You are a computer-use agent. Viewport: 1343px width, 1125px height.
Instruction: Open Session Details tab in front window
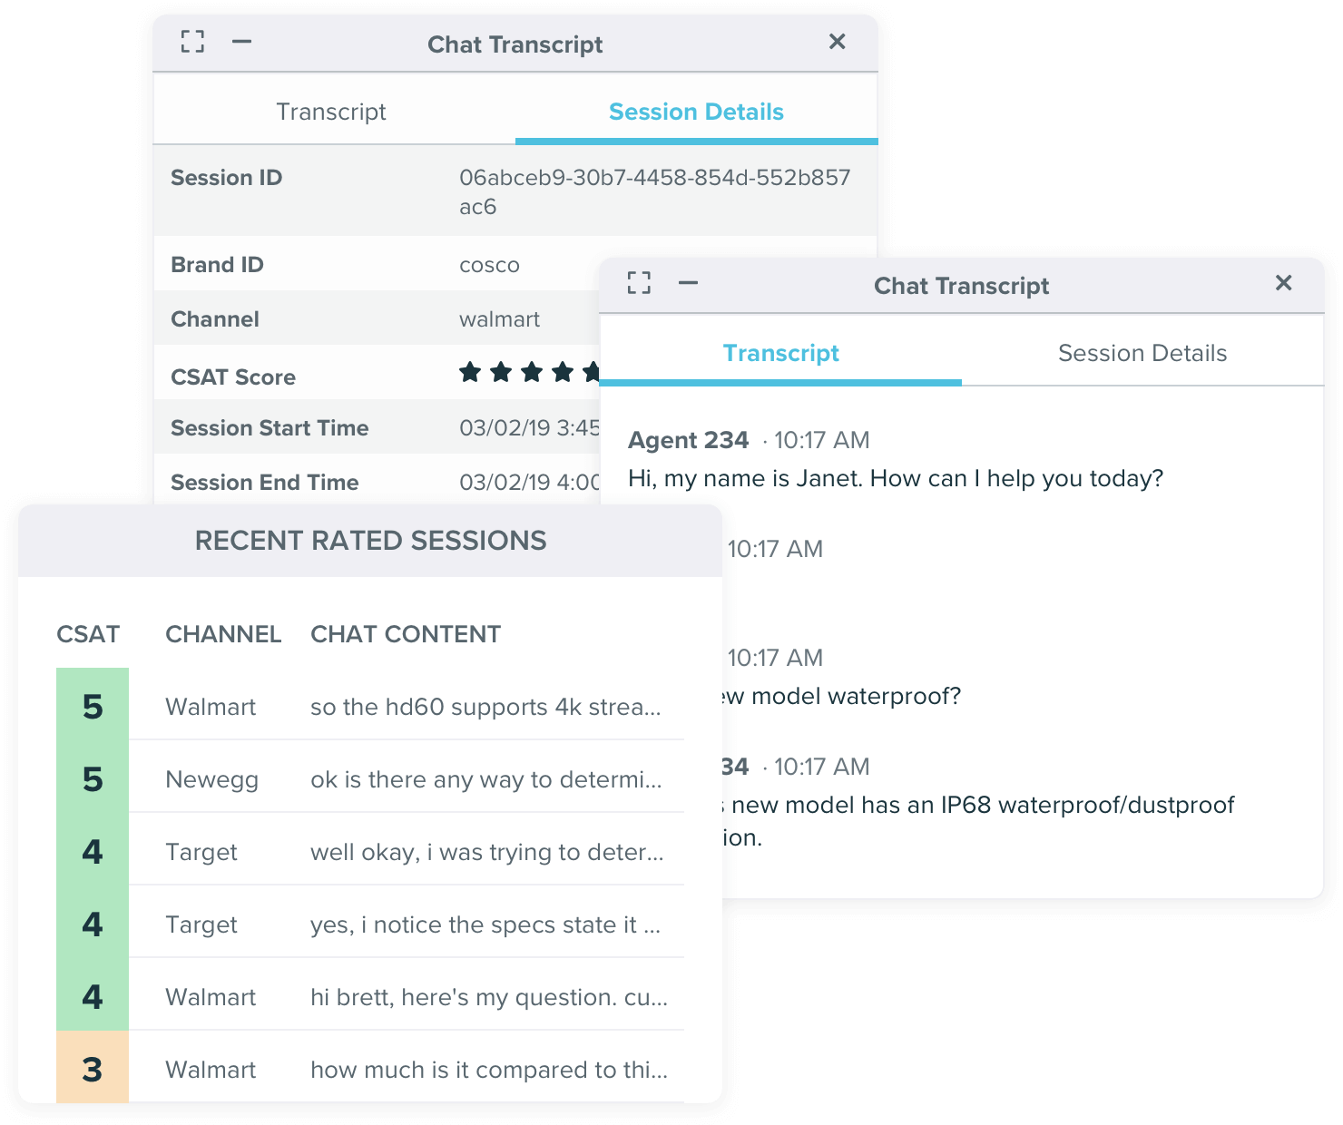click(x=1142, y=353)
